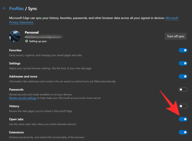Screen dimensions: 192x141
Task: Click the Passwords setting label
Action: (16, 90)
